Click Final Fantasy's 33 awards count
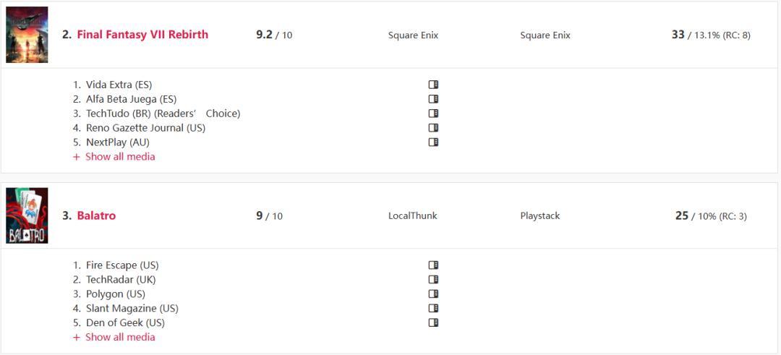 (678, 35)
